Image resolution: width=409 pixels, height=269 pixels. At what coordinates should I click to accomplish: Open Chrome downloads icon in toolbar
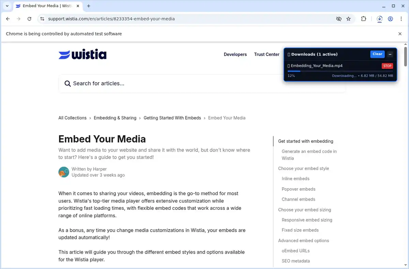coord(380,19)
